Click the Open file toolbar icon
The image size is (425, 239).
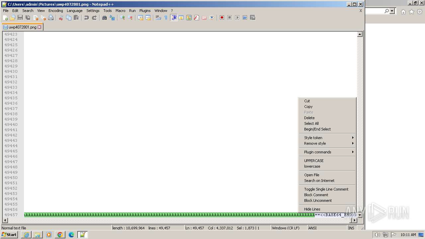13,18
